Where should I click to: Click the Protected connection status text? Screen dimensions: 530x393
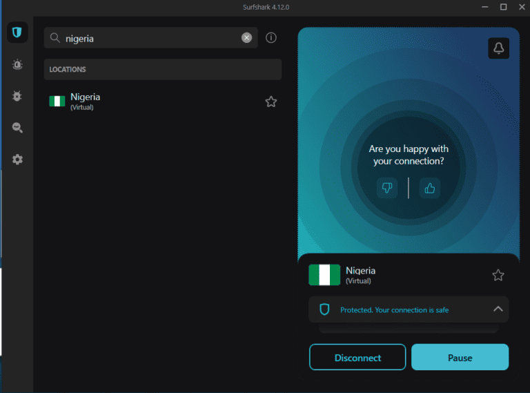coord(394,310)
